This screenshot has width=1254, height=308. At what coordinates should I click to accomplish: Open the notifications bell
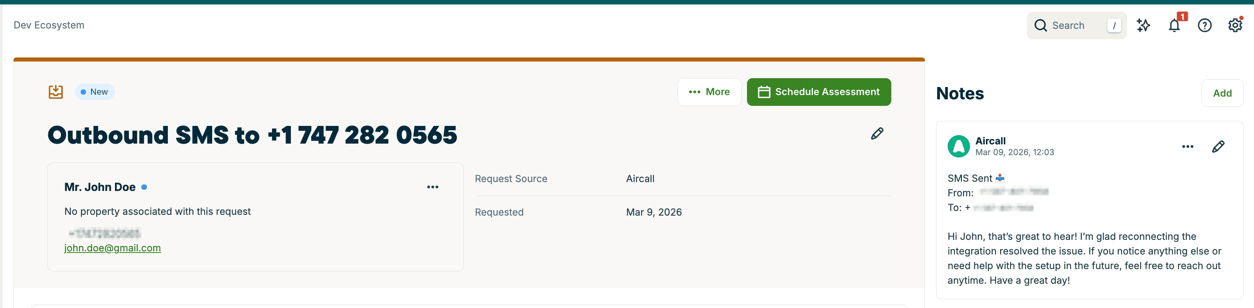tap(1174, 25)
